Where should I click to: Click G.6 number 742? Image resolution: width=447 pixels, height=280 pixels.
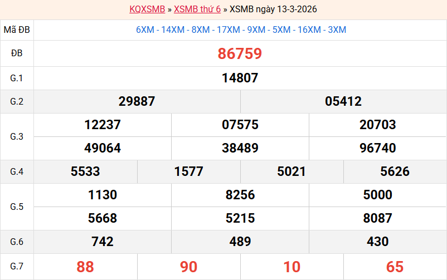(x=103, y=242)
